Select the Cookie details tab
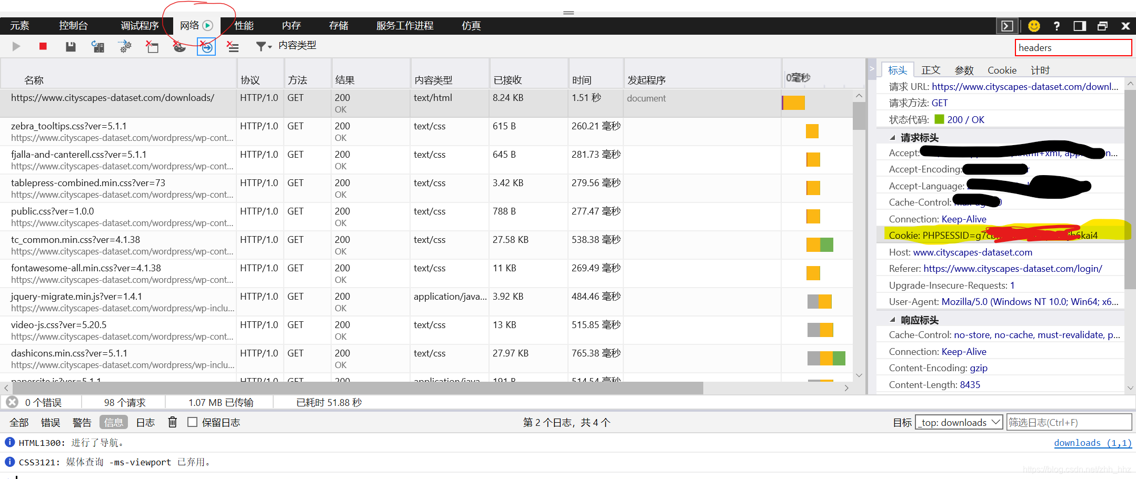 [1002, 70]
